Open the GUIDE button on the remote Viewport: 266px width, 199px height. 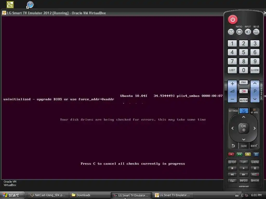coord(244,146)
